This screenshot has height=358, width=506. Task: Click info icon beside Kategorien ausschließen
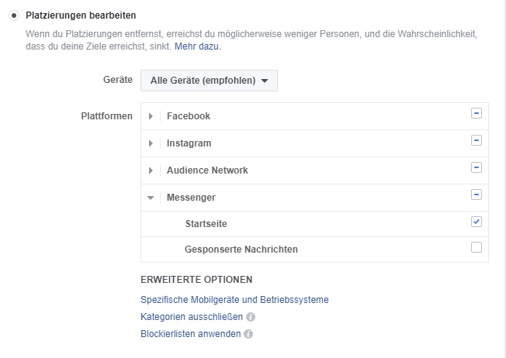pos(251,317)
